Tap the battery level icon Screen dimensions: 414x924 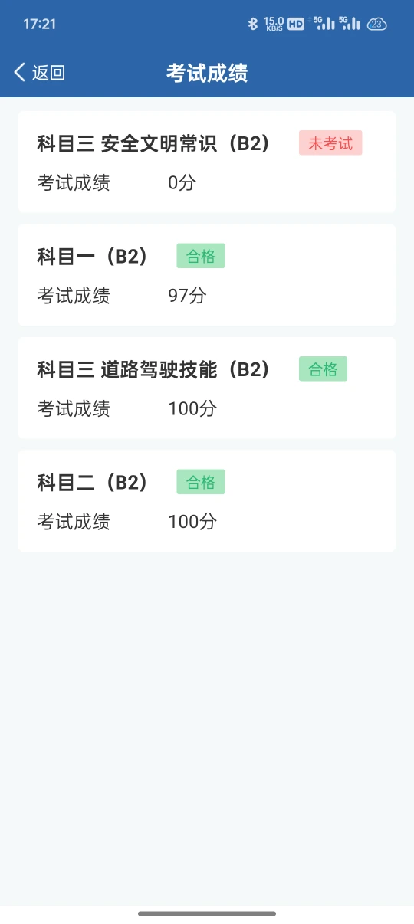(x=377, y=24)
